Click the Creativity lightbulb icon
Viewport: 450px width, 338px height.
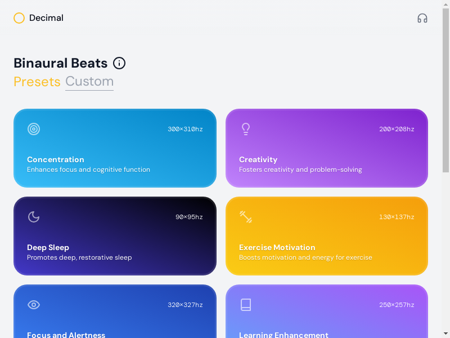pyautogui.click(x=246, y=129)
